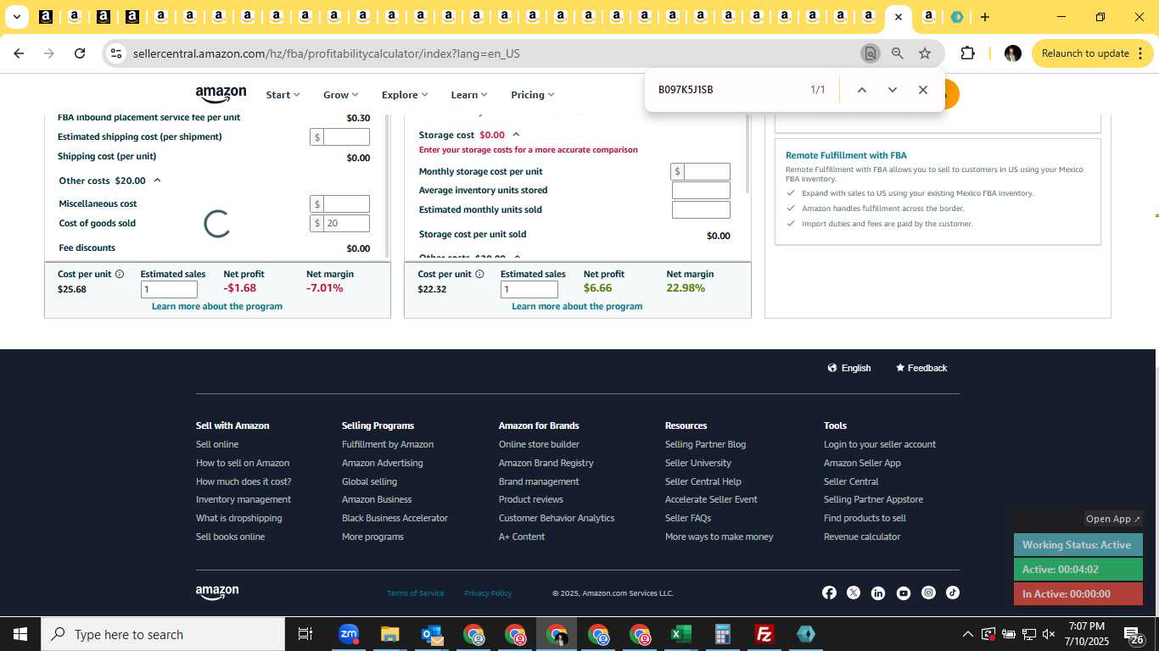Click the info icon beside left Cost per unit

[x=120, y=274]
